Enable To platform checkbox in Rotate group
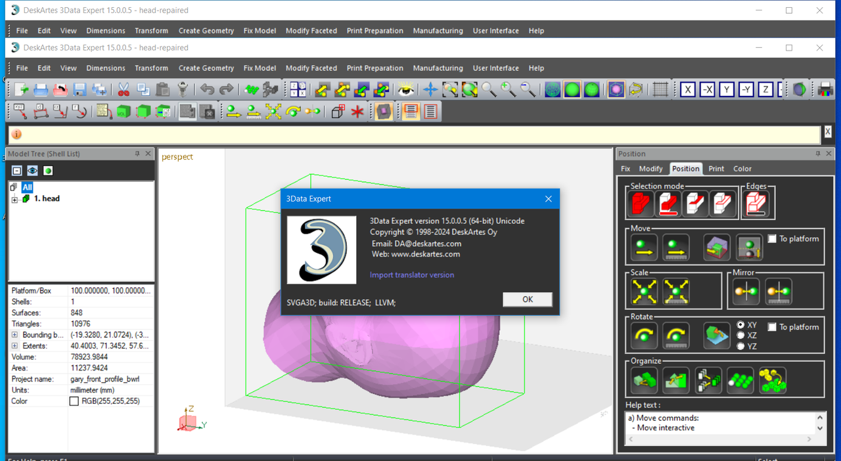The height and width of the screenshot is (461, 841). (773, 327)
